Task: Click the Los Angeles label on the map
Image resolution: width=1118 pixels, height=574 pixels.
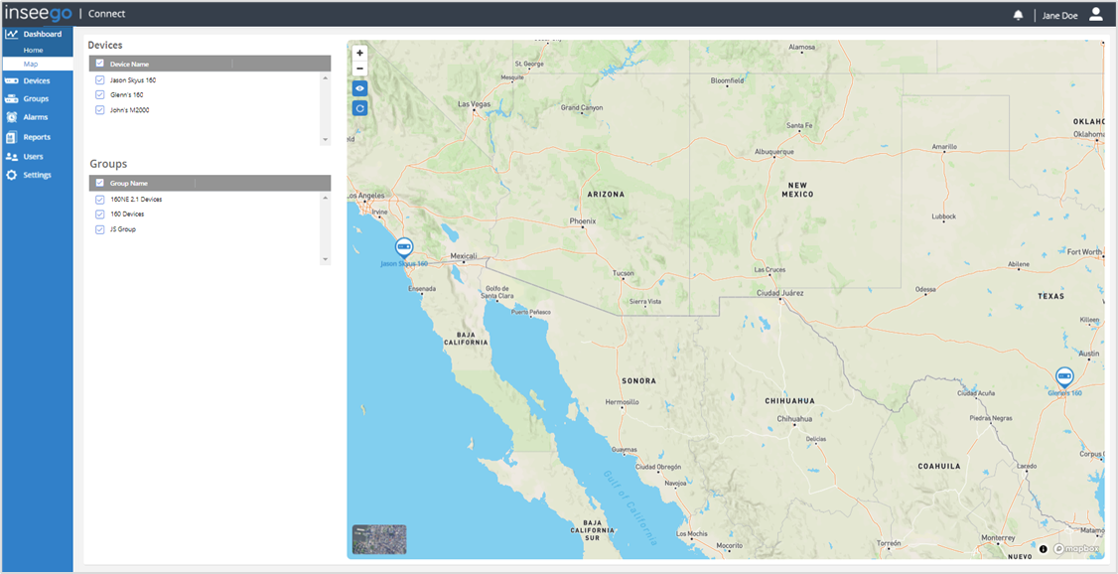Action: tap(367, 195)
